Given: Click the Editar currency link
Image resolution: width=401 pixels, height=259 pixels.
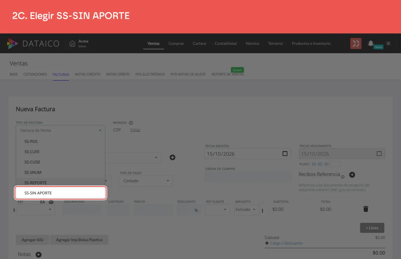Looking at the screenshot, I should pos(135,130).
